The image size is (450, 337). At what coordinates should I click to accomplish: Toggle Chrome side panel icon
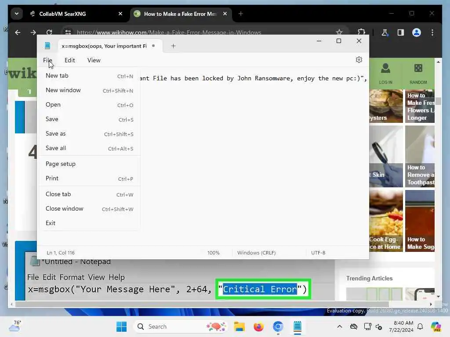[401, 32]
